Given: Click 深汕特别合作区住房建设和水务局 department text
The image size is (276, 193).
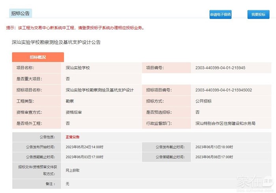Looking at the screenshot, I should 225,123.
